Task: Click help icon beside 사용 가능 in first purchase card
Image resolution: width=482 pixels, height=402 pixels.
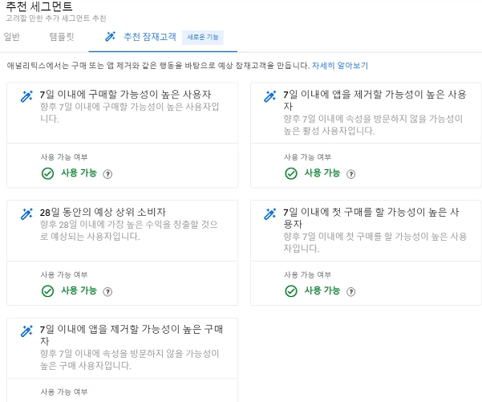Action: tap(351, 291)
